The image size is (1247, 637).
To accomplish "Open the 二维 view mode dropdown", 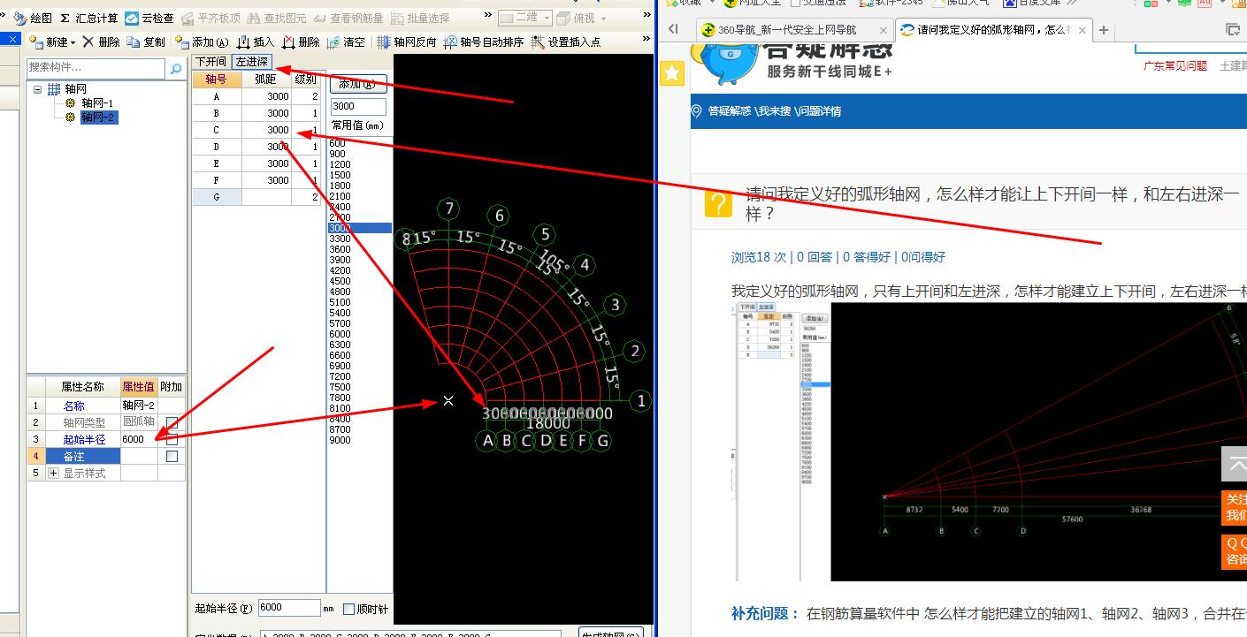I will tap(547, 18).
